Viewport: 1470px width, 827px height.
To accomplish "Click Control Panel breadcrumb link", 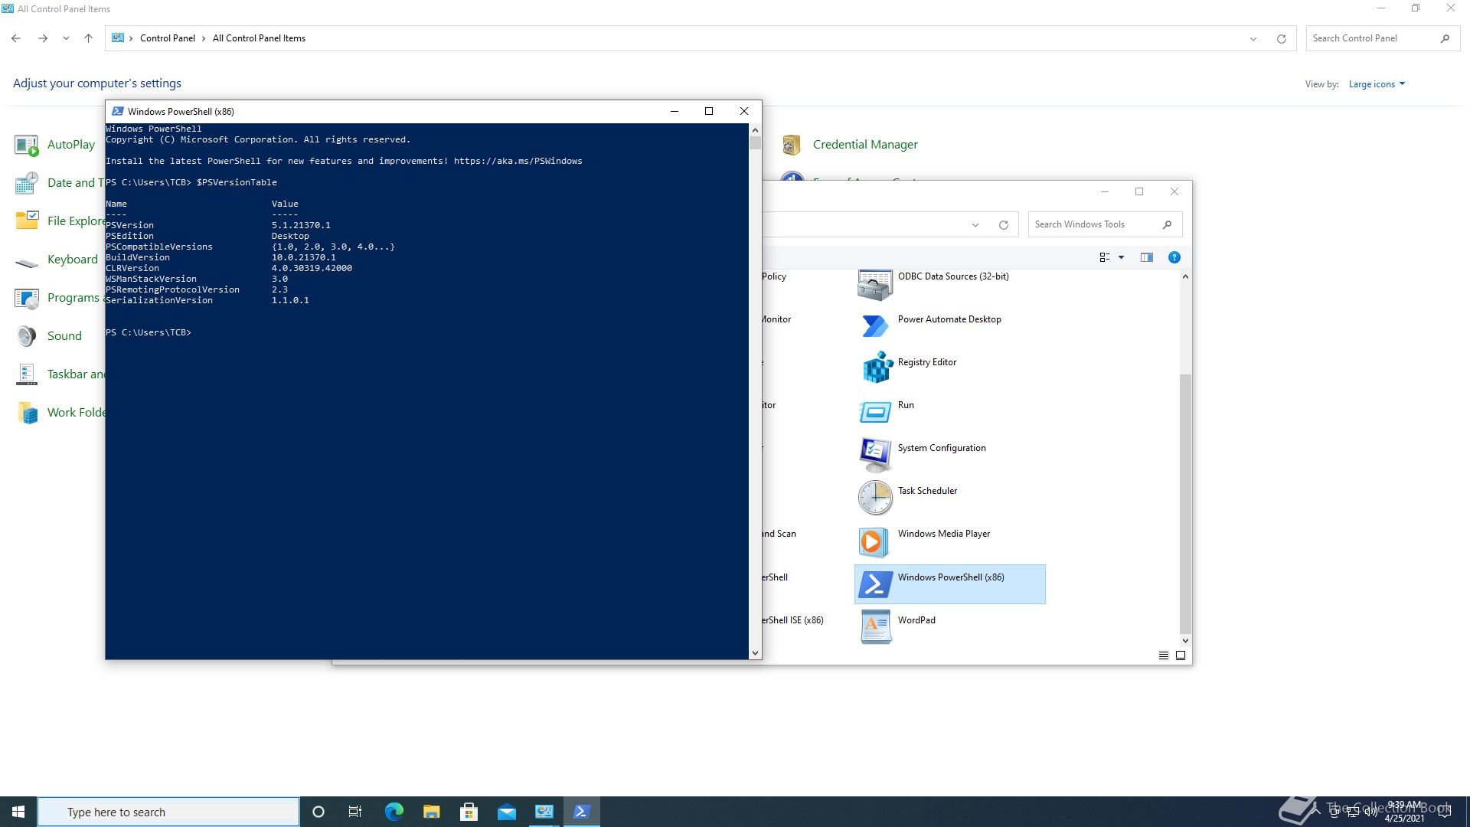I will 168,38.
